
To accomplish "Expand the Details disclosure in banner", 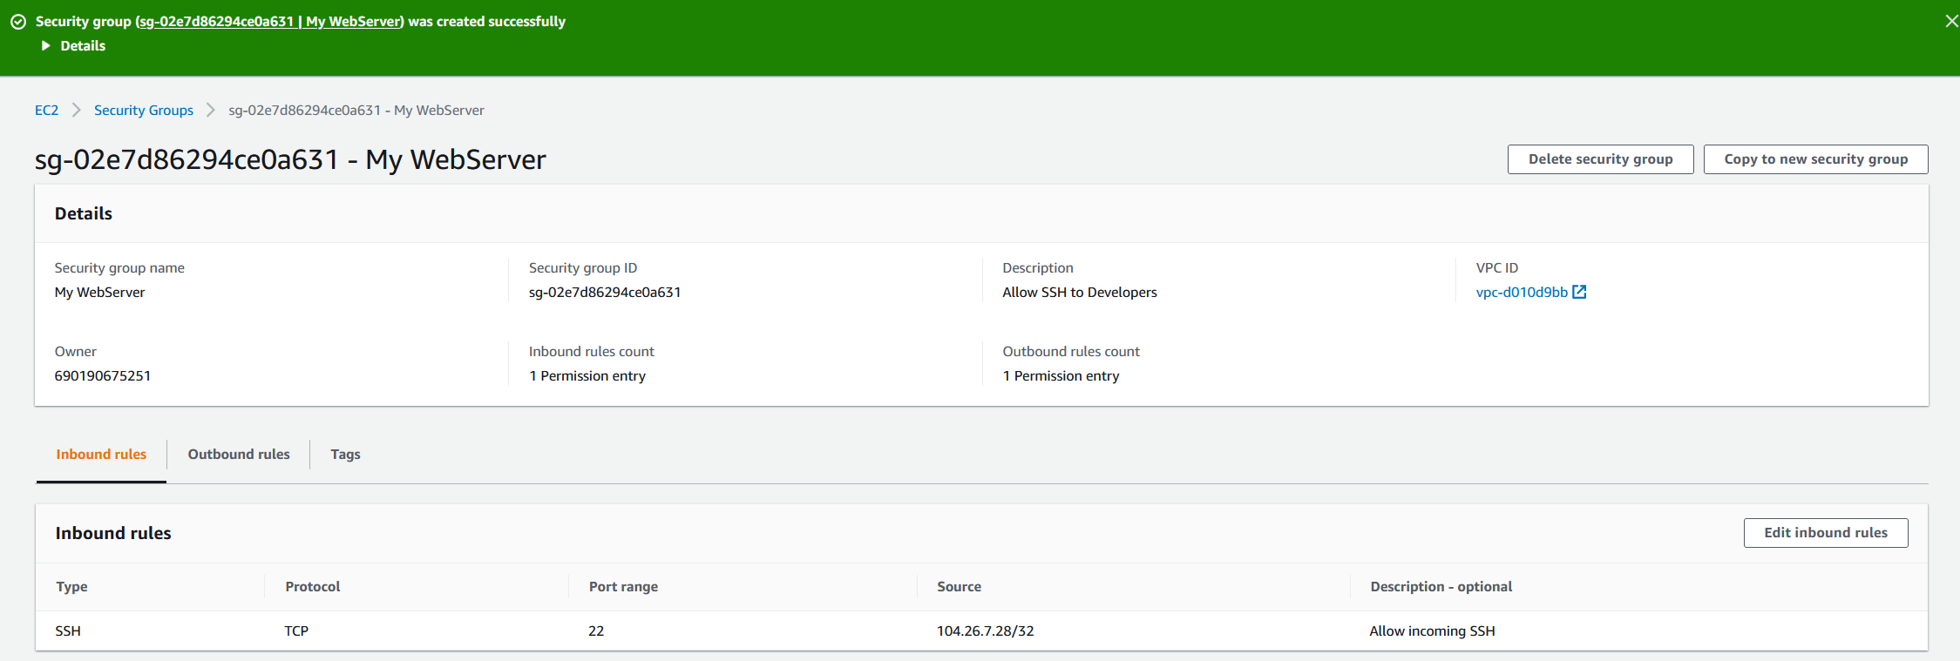I will pos(74,46).
